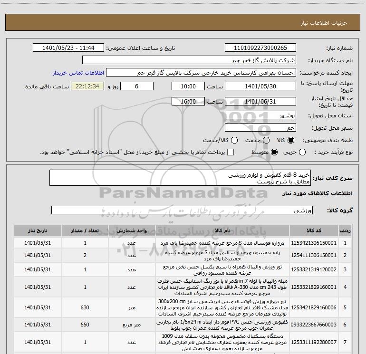
Task: Click the PVC sports flooring item name
Action: click(x=222, y=325)
